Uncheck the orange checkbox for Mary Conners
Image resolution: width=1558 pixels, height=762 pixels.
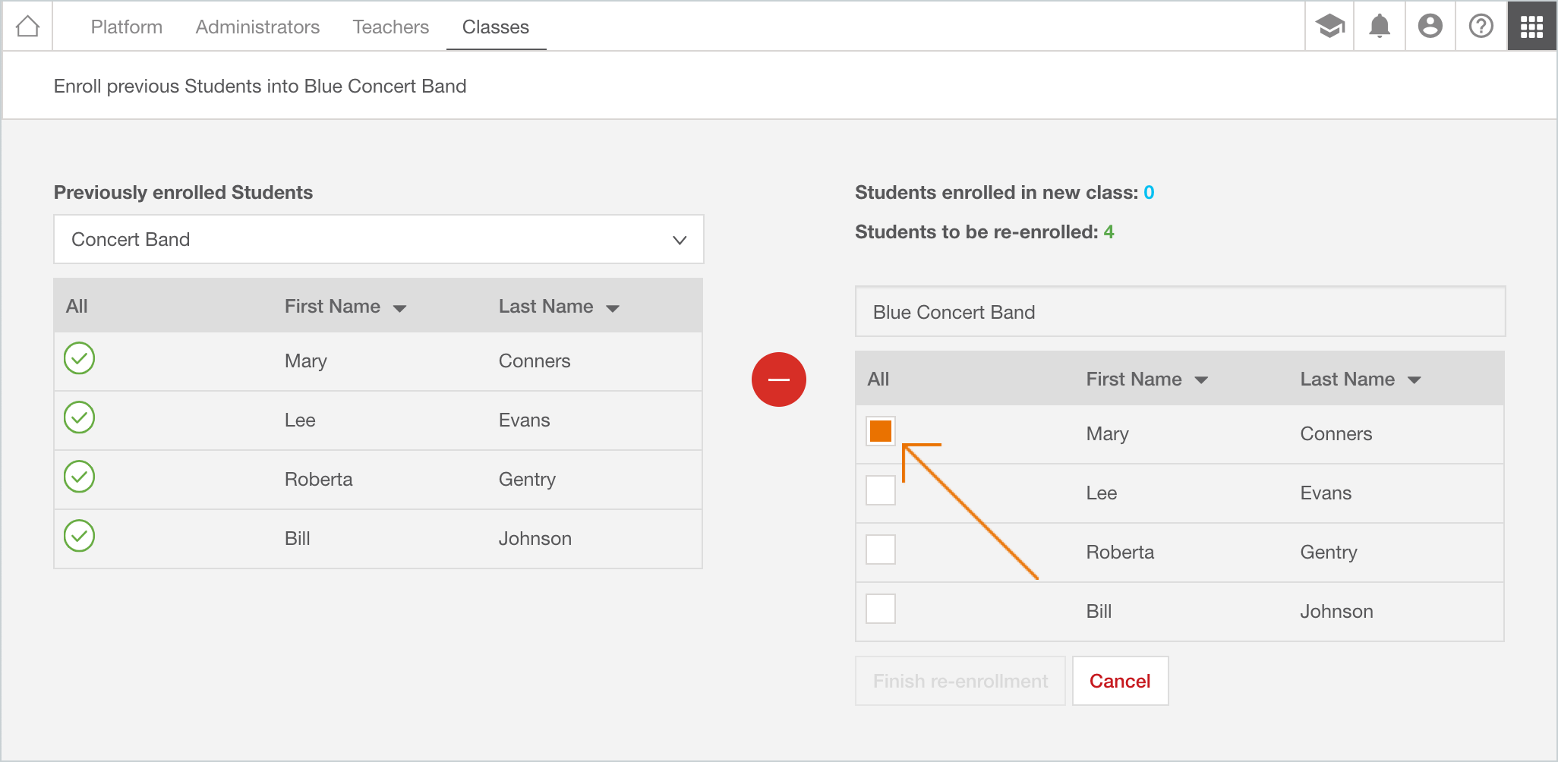tap(881, 431)
